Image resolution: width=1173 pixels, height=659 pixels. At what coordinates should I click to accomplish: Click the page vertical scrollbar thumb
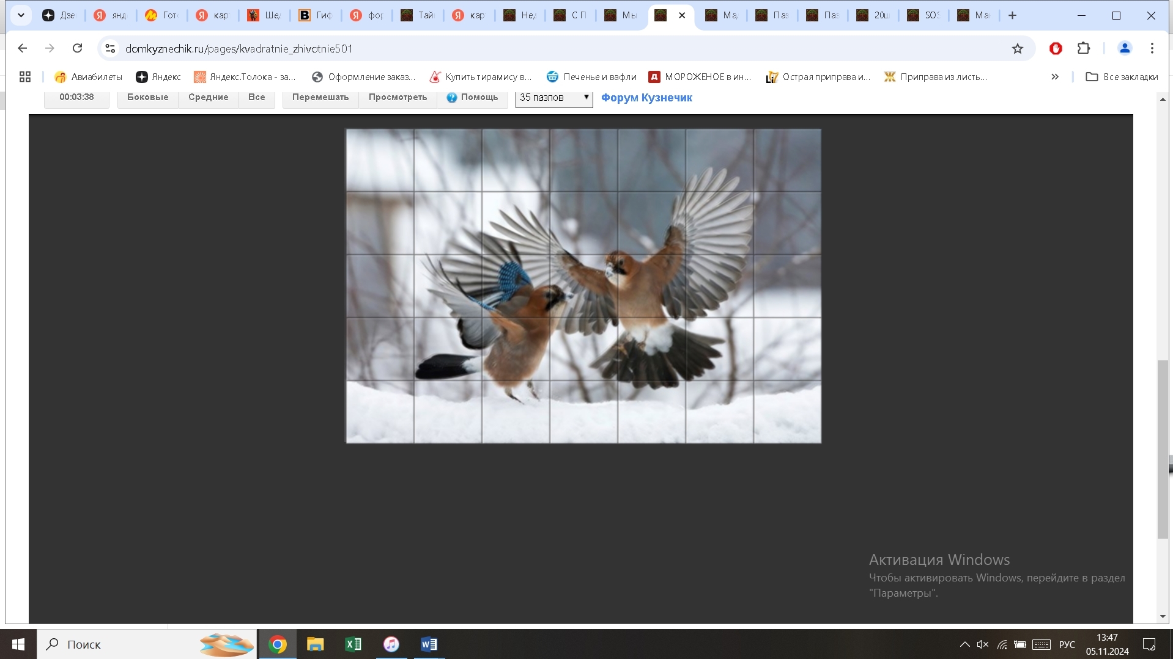click(x=1163, y=449)
